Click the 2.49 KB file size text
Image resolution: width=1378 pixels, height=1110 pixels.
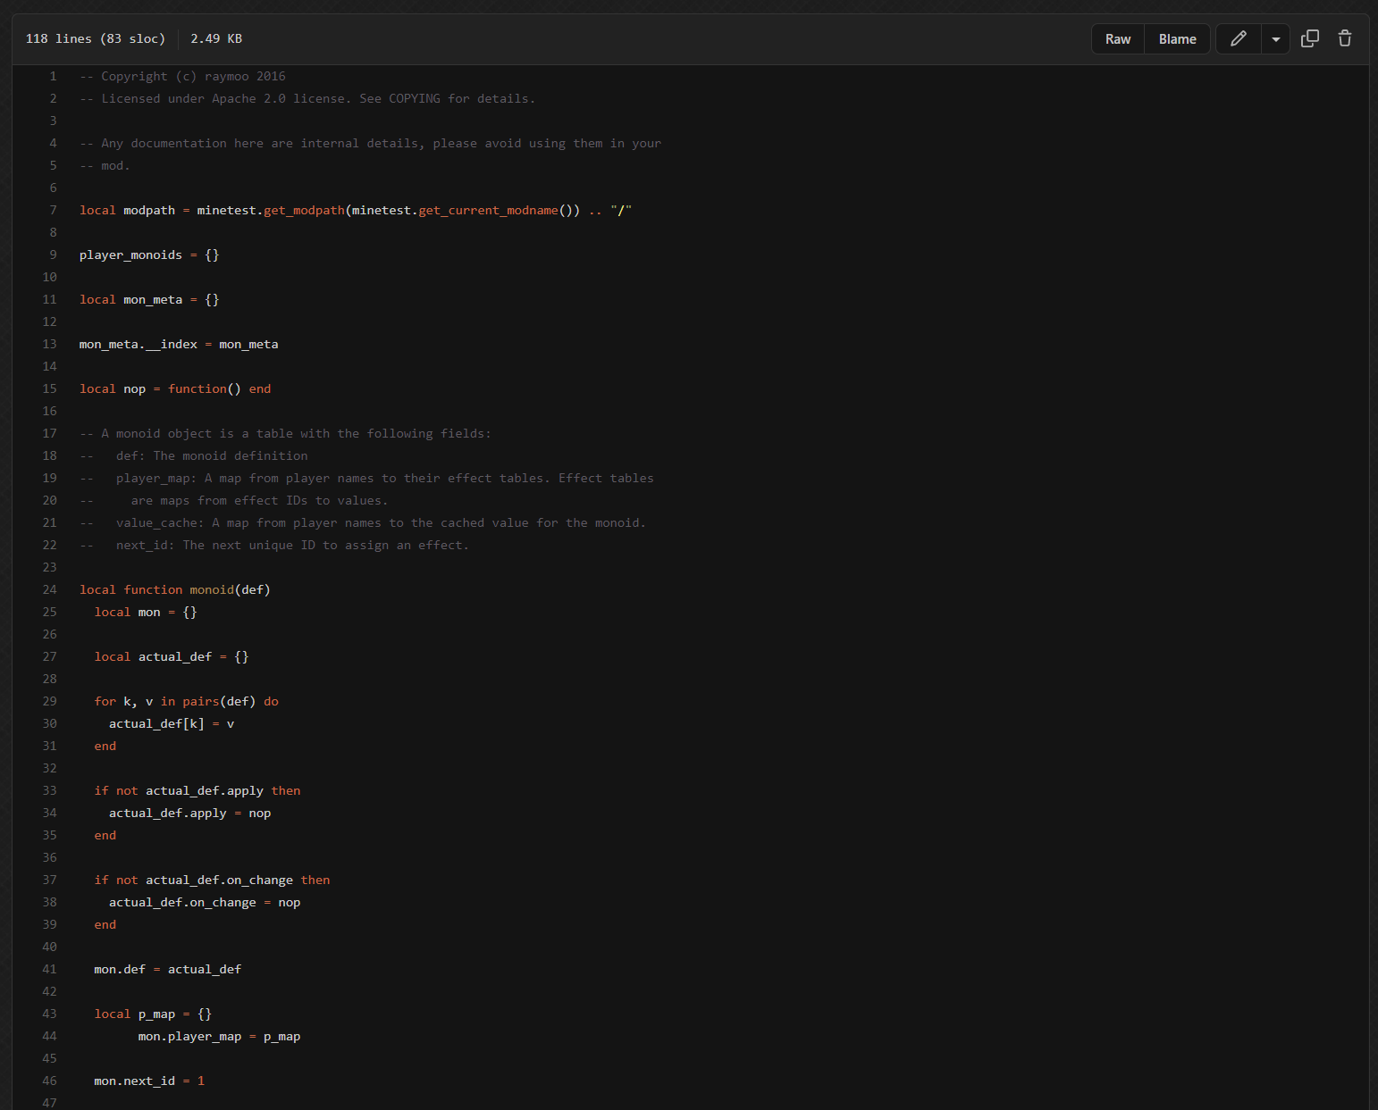(216, 39)
